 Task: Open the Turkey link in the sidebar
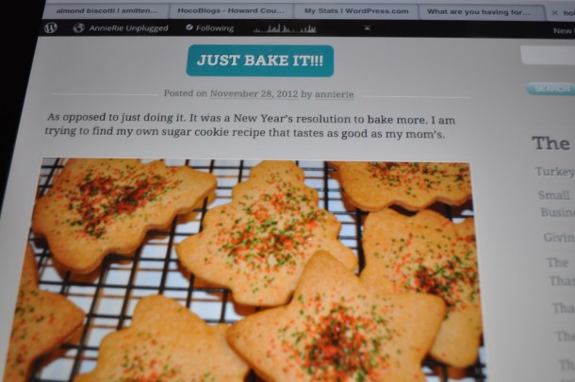tap(554, 172)
